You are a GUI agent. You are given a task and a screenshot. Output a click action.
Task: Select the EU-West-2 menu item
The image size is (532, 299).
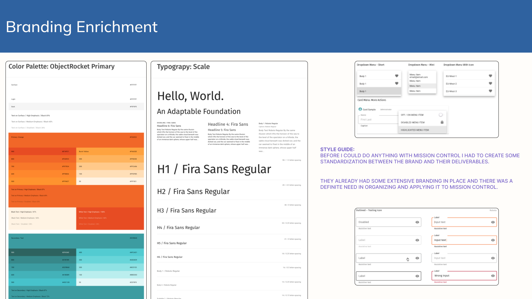[x=469, y=83]
